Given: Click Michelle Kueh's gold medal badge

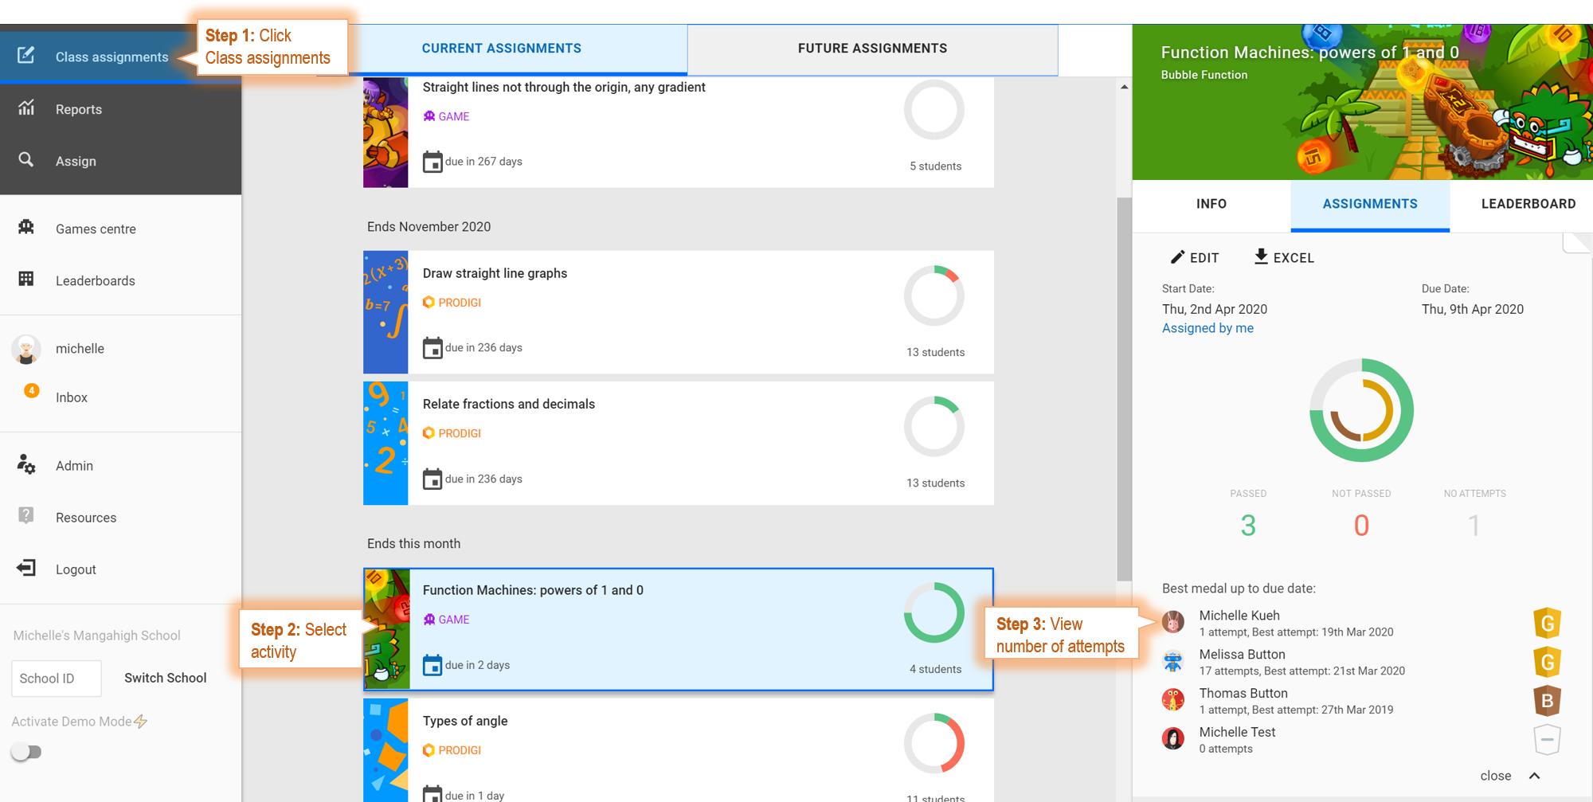Looking at the screenshot, I should click(x=1547, y=623).
